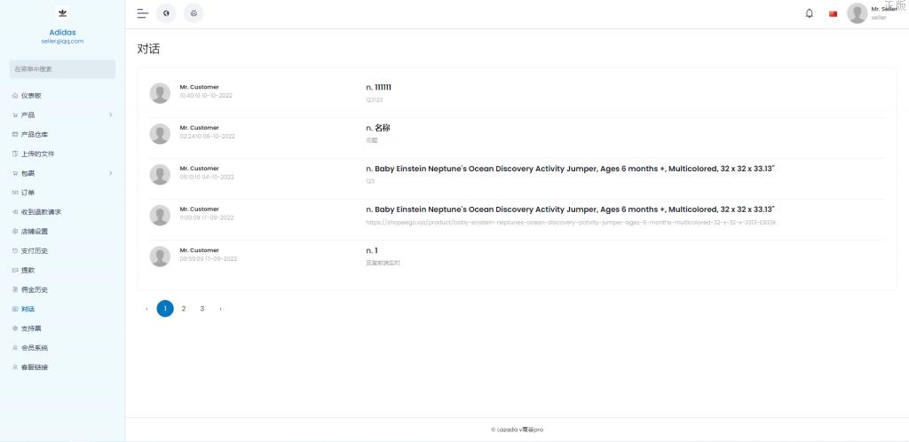Go to pagination page 2
Screen dimensions: 909x442
click(x=184, y=309)
